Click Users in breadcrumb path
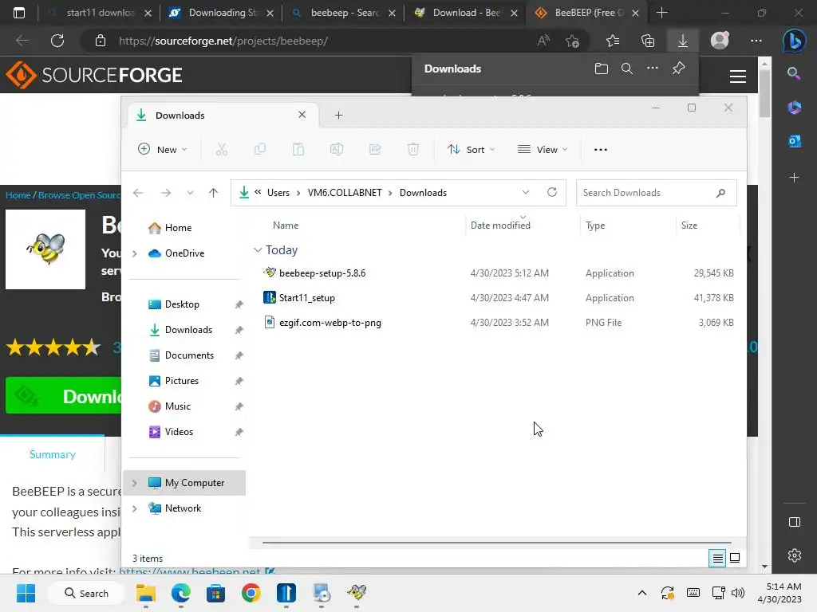 [278, 193]
